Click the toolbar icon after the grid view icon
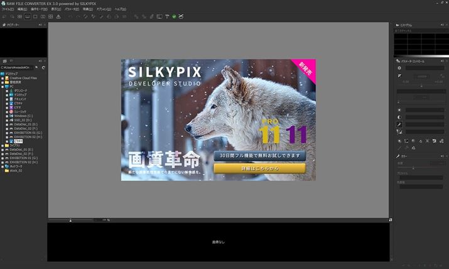449x269 pixels. coord(58,16)
